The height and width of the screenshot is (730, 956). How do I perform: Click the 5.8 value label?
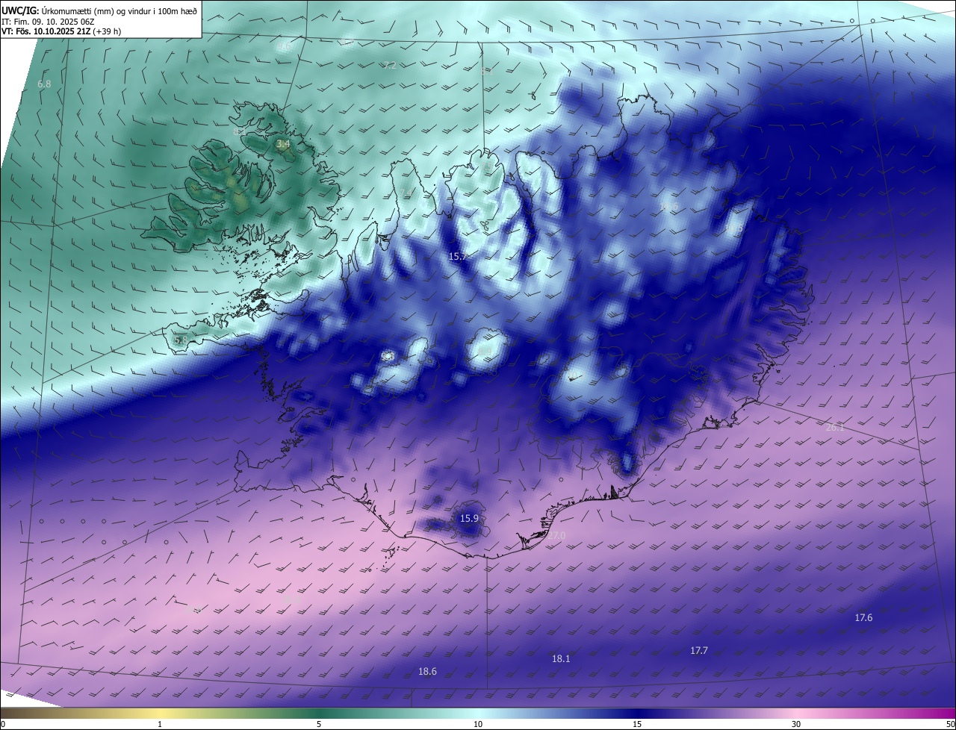[x=181, y=340]
